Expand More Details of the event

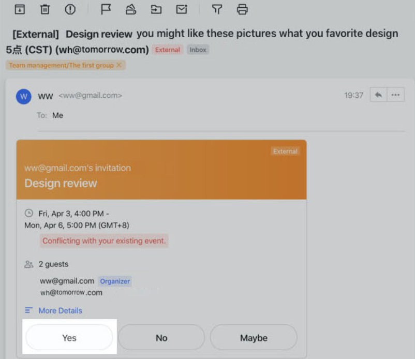[61, 310]
